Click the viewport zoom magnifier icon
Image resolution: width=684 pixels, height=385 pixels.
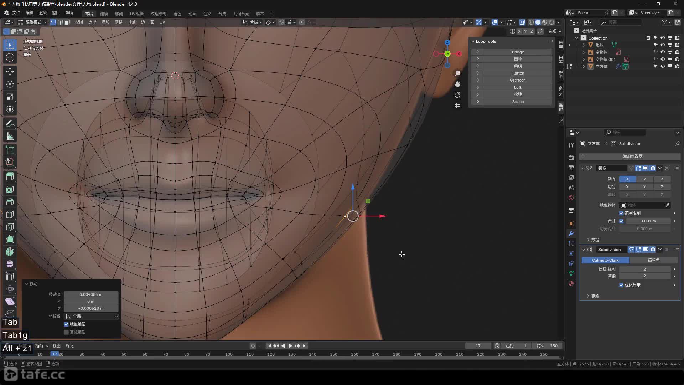[x=457, y=73]
